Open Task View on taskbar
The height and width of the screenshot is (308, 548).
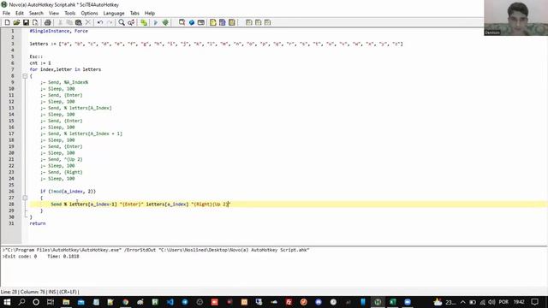(x=51, y=302)
